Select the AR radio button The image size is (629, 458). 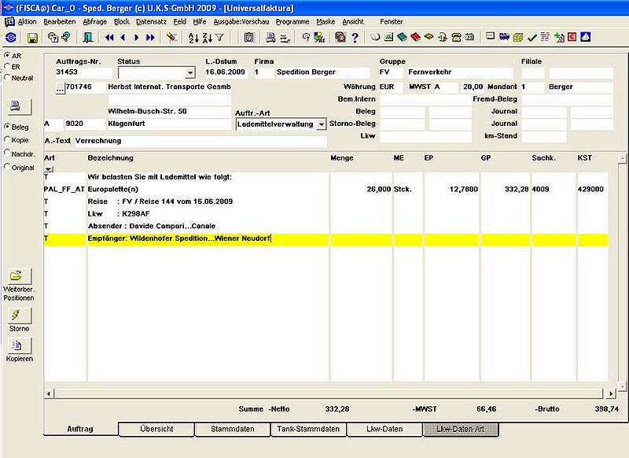point(7,55)
